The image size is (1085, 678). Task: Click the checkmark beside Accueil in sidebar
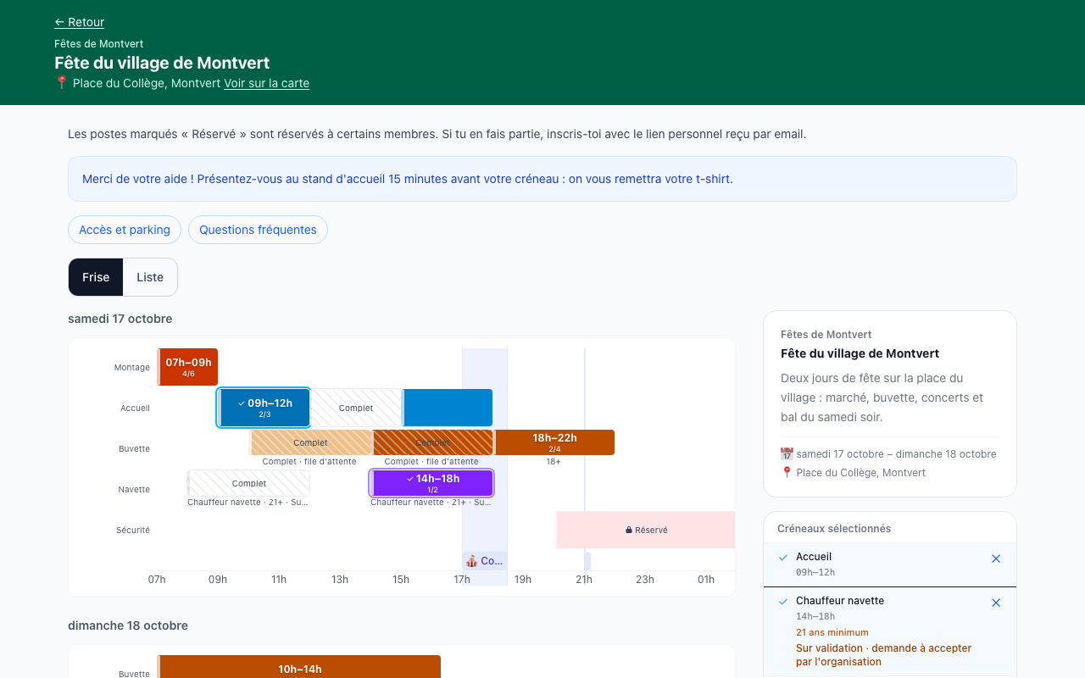pyautogui.click(x=783, y=557)
